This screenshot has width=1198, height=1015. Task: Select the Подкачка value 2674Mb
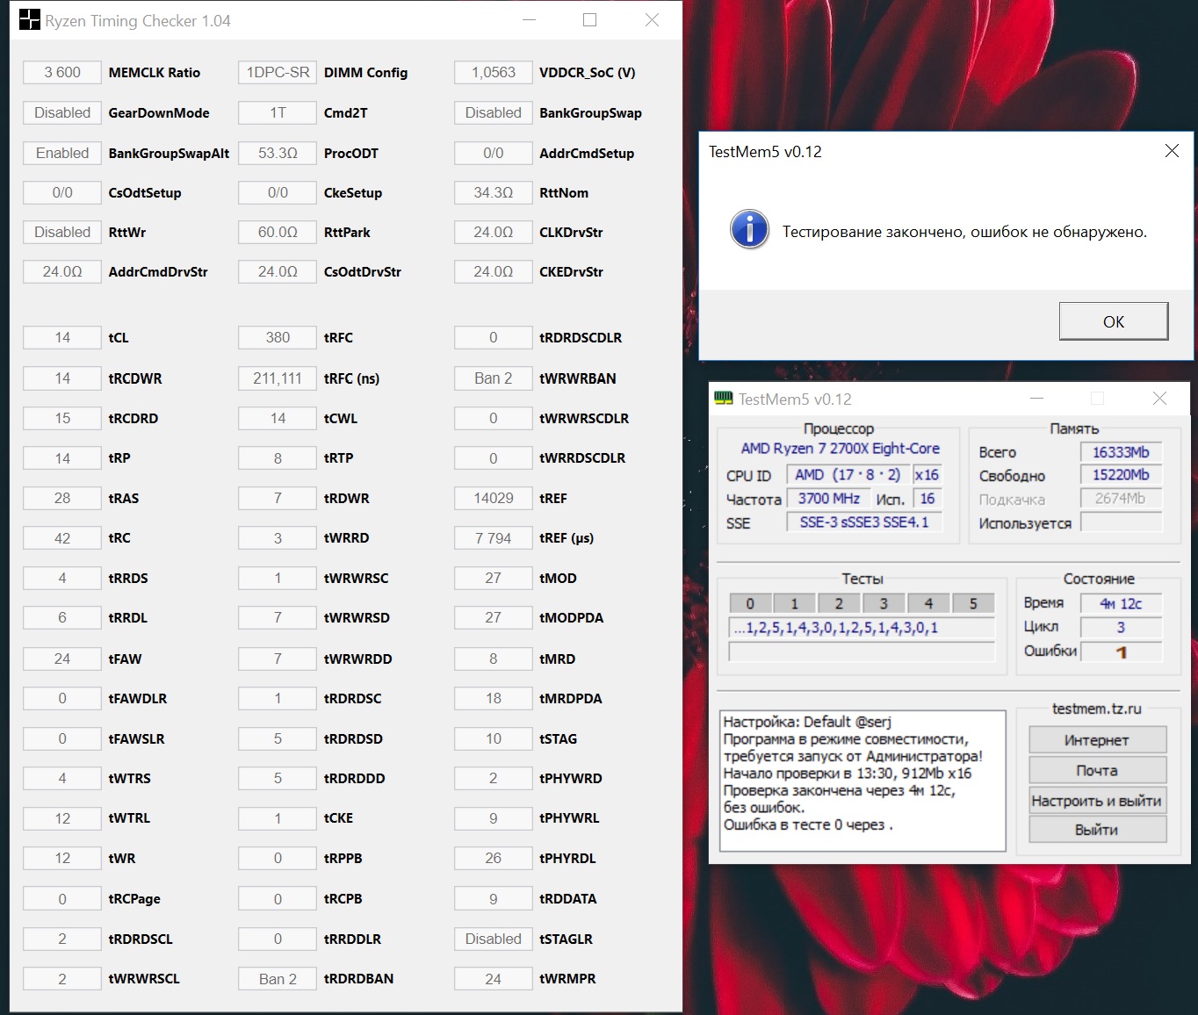(1121, 499)
